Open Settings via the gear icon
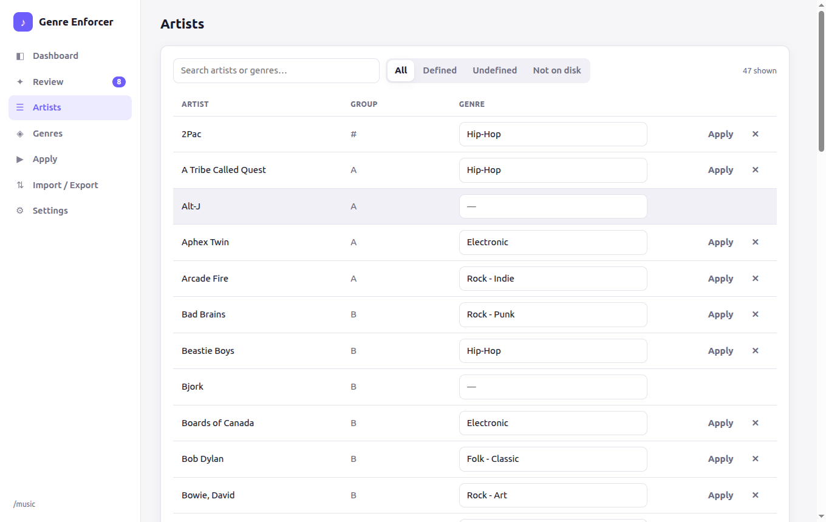The width and height of the screenshot is (826, 522). coord(20,211)
